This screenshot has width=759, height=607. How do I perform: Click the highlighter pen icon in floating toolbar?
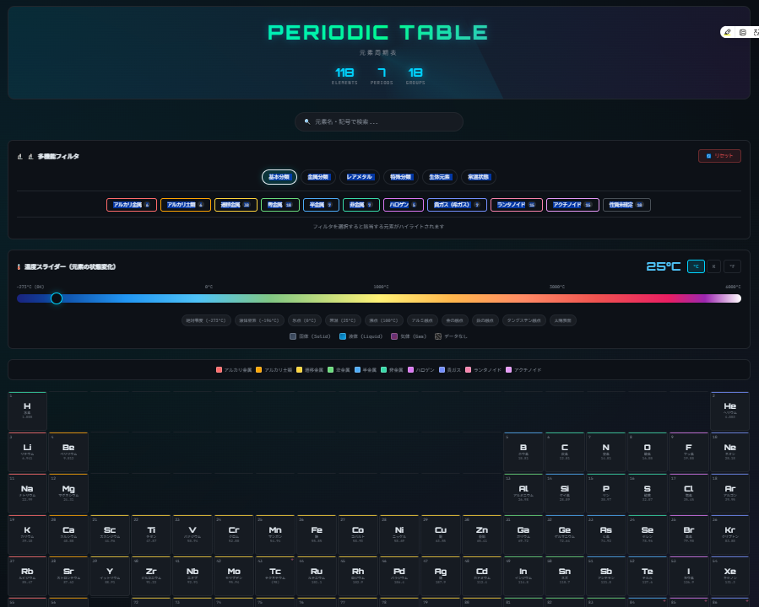pos(728,32)
